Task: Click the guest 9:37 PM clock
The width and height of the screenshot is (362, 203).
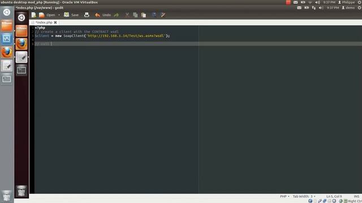Action: 333,8
